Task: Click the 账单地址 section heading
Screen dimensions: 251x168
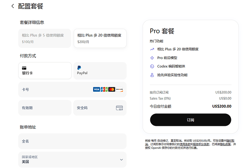Action: (x=28, y=127)
